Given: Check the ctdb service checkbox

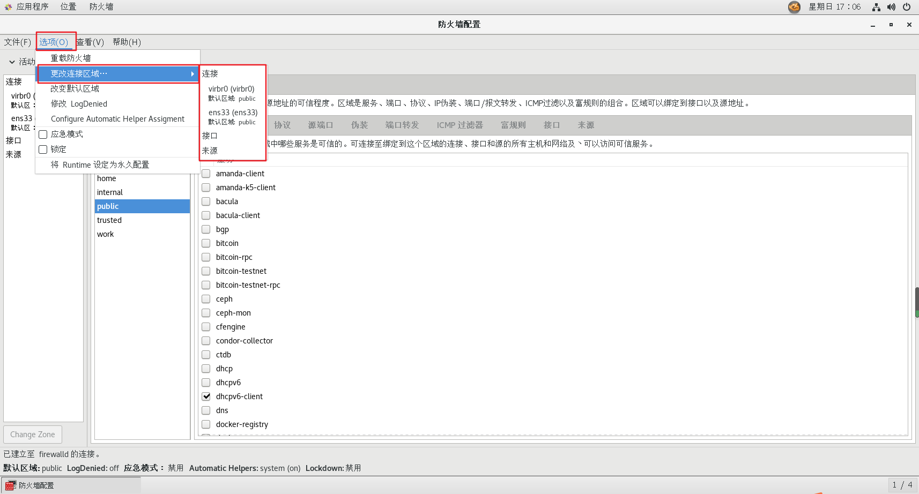Looking at the screenshot, I should click(x=206, y=355).
